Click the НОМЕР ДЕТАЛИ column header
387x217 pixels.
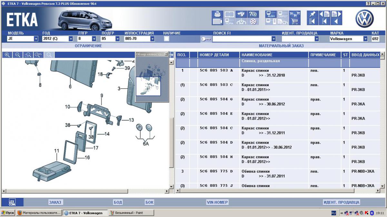click(x=219, y=55)
